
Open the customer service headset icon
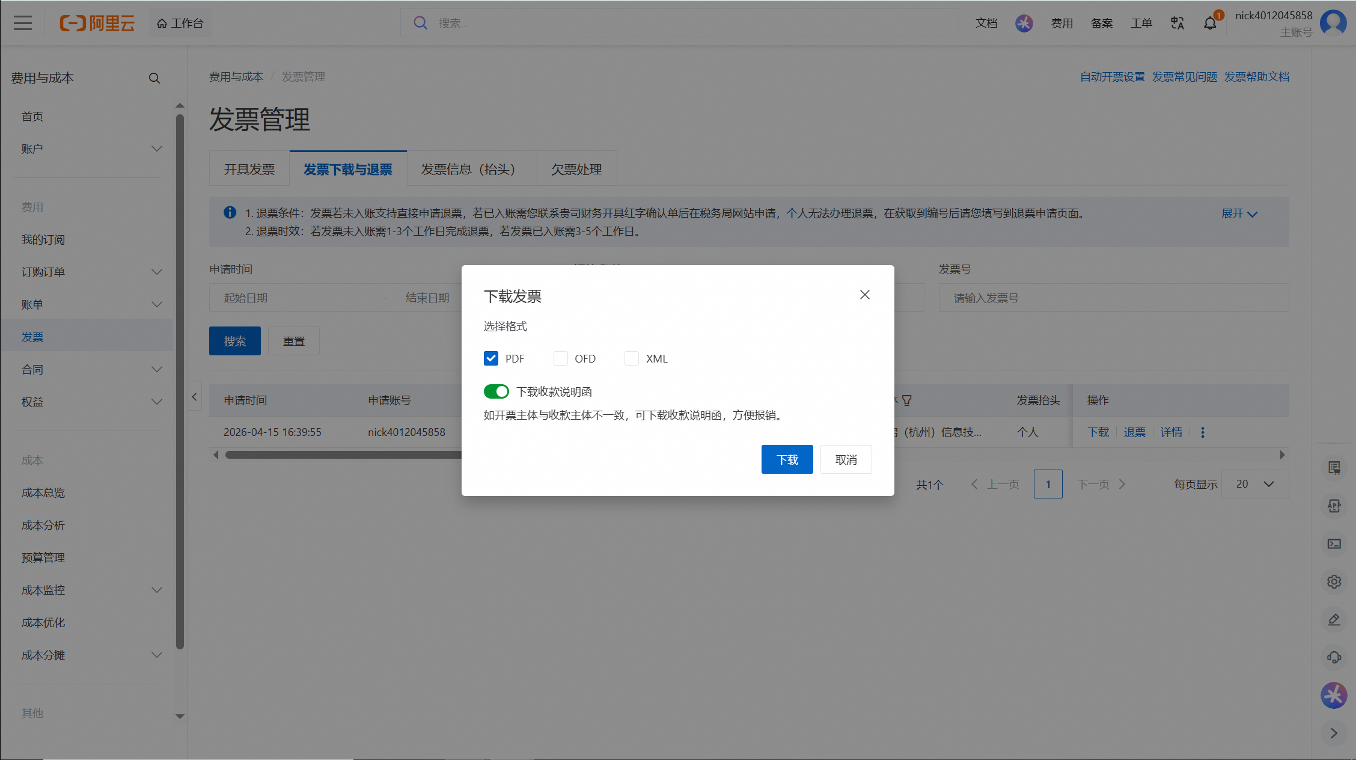click(1334, 657)
